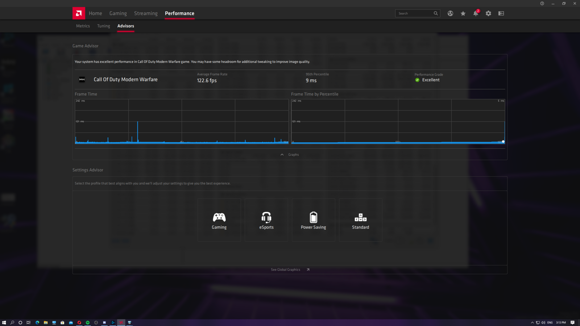Open the network status tray icon
Image resolution: width=580 pixels, height=326 pixels.
tap(538, 322)
